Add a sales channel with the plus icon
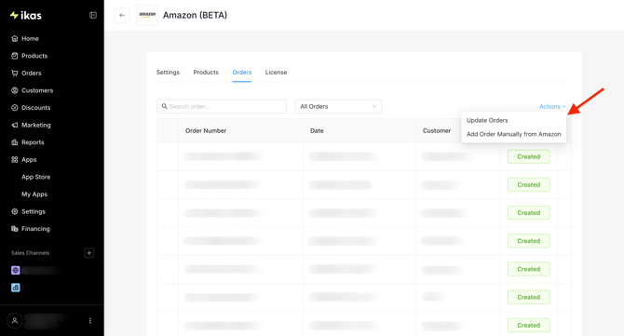This screenshot has height=336, width=624. pos(89,253)
